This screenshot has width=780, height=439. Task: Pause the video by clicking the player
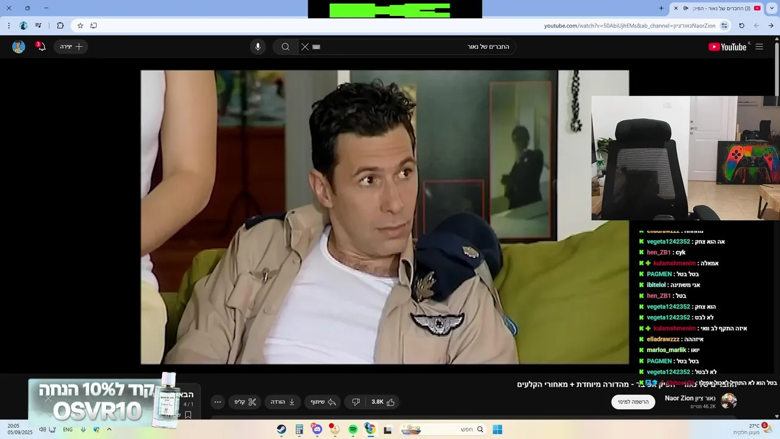(x=385, y=217)
